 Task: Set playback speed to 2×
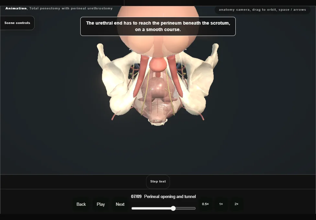(x=237, y=204)
